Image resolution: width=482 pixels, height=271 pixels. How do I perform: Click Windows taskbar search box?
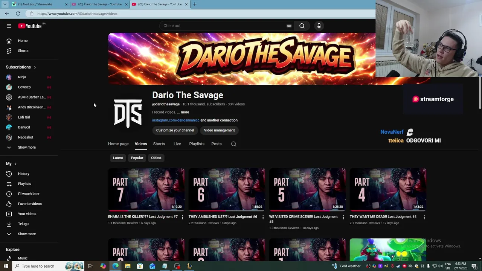pyautogui.click(x=48, y=266)
